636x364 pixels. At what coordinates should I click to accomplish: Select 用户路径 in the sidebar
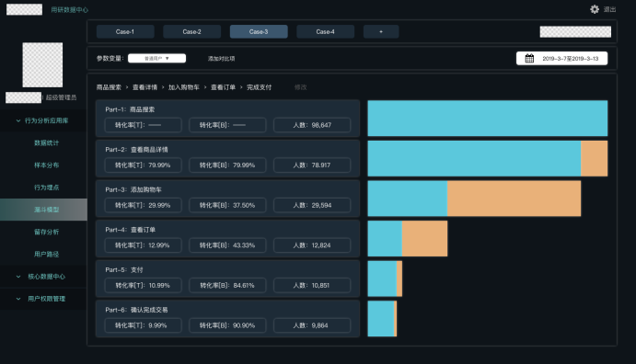[46, 255]
